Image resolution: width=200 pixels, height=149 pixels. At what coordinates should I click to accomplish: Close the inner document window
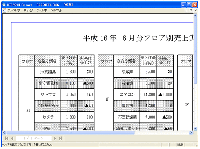195,10
